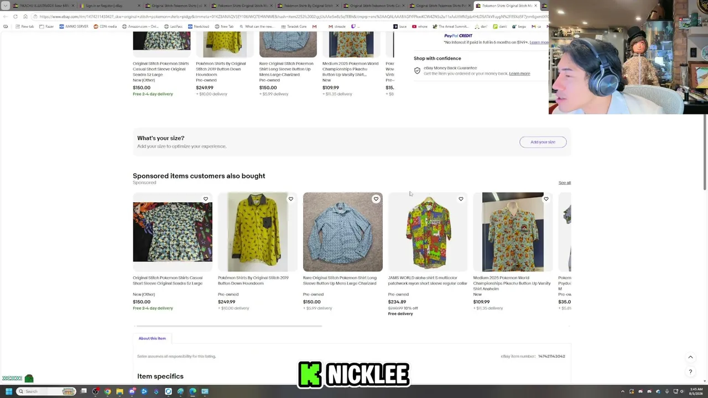
Task: Open Discord from the taskbar
Action: point(132,391)
